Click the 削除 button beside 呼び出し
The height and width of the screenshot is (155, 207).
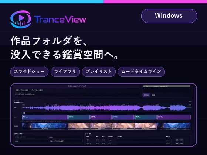click(153, 95)
